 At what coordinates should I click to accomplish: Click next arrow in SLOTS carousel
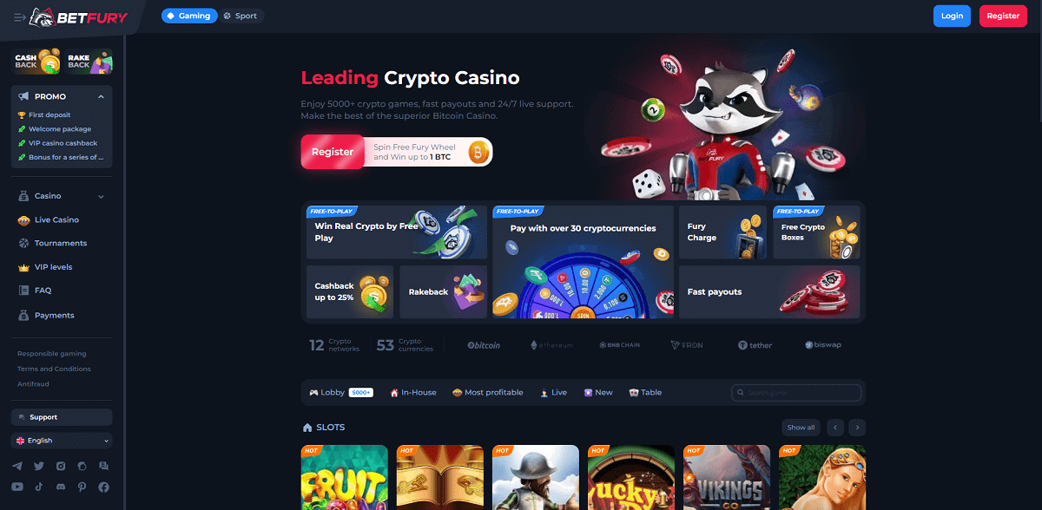tap(857, 428)
